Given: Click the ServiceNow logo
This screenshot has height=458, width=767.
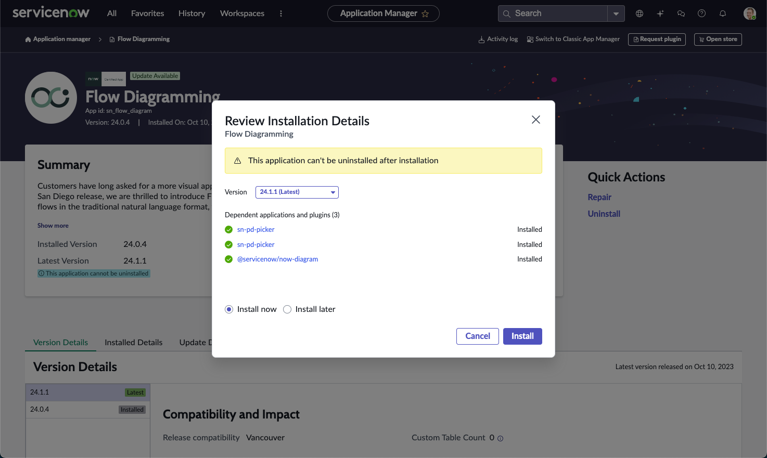Looking at the screenshot, I should point(51,13).
